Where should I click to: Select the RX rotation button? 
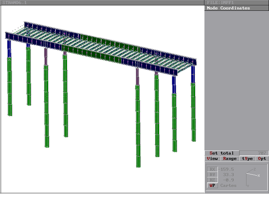click(212, 169)
